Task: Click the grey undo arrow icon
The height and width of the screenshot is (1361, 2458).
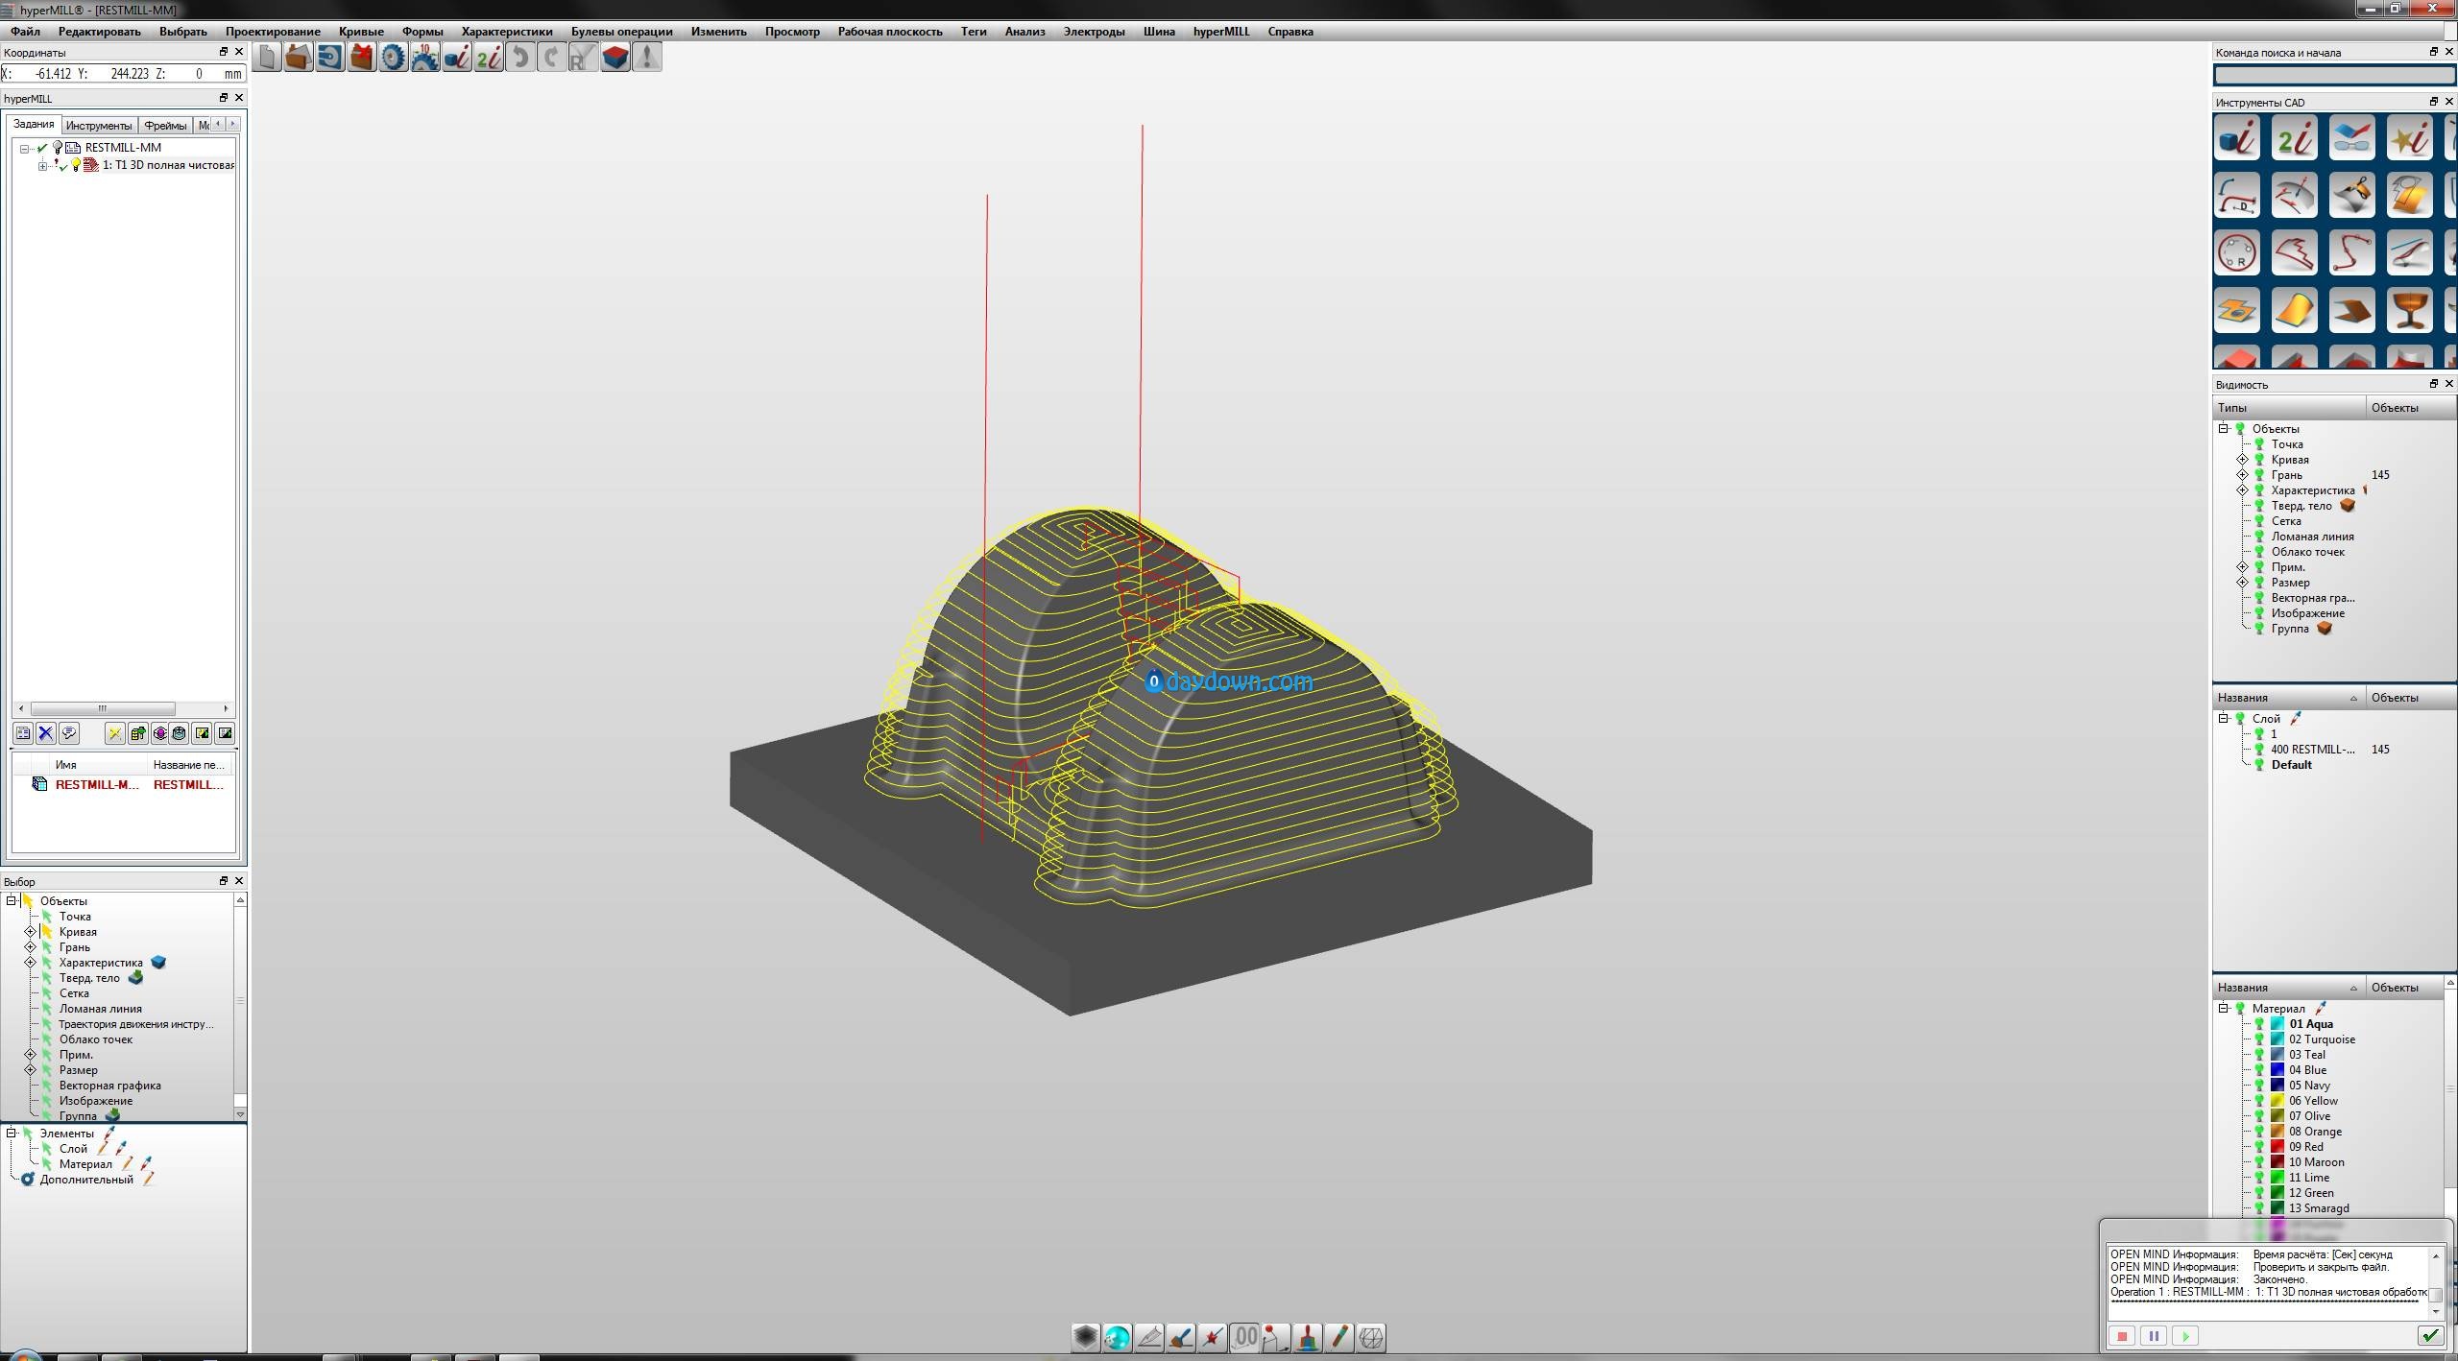Action: point(520,58)
